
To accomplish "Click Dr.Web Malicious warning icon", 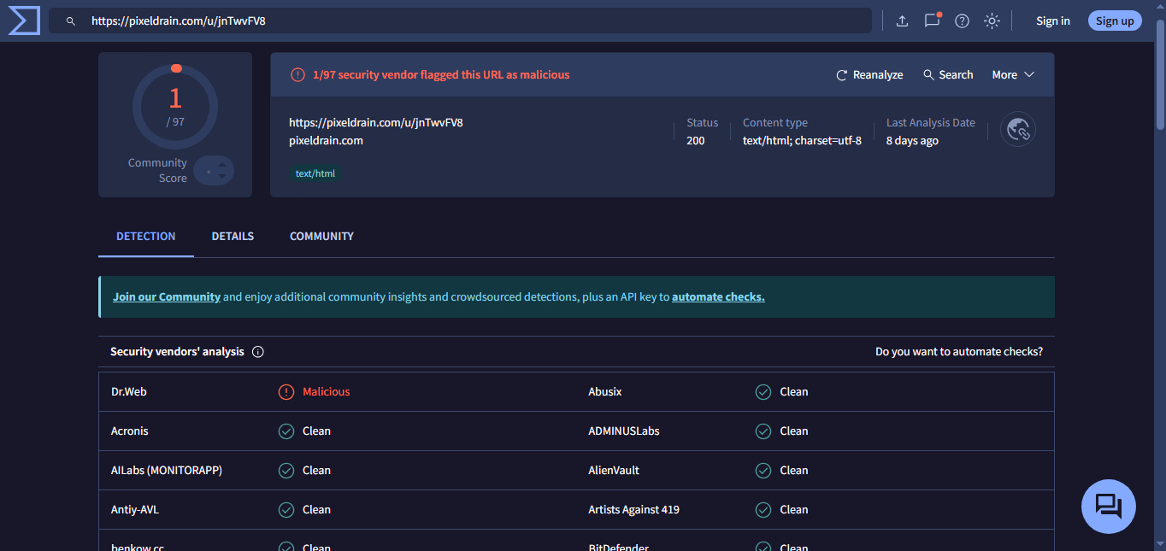I will click(x=286, y=392).
